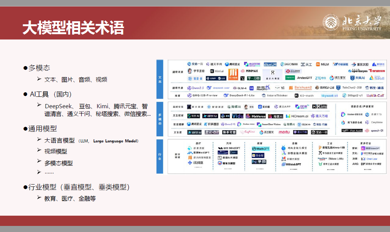Click the LLaVA-CoT logo
390x232 pixels.
point(375,95)
